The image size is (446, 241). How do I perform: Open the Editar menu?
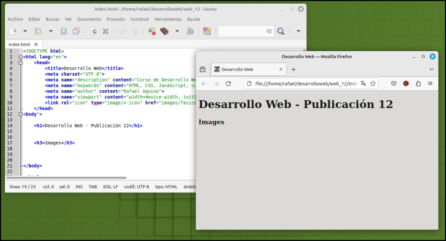tap(34, 19)
